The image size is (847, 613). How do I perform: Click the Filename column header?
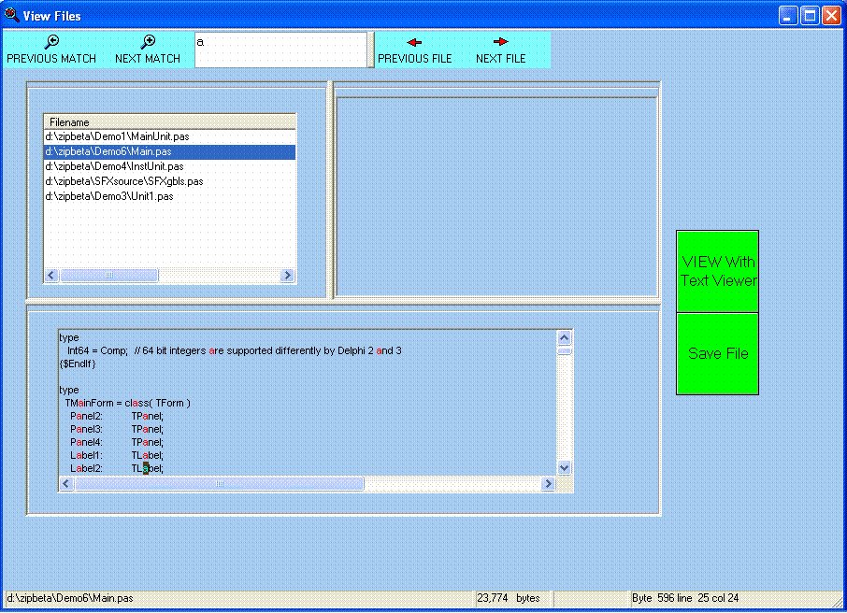pos(169,122)
